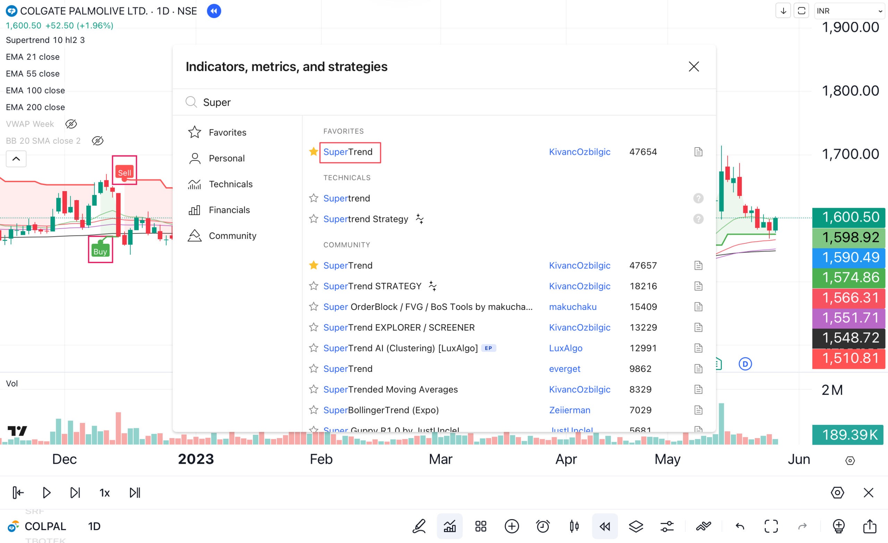The width and height of the screenshot is (888, 543).
Task: Collapse the indicator legend with the chevron
Action: [x=16, y=159]
